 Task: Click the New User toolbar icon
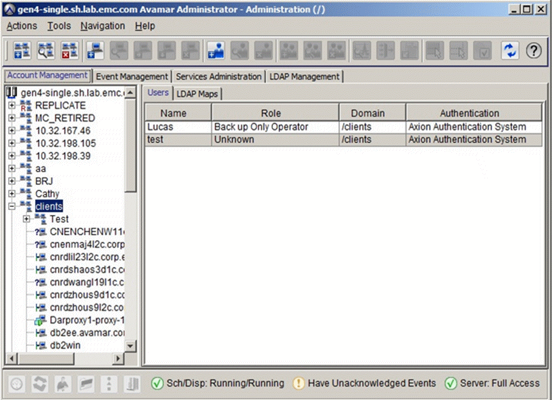[216, 51]
